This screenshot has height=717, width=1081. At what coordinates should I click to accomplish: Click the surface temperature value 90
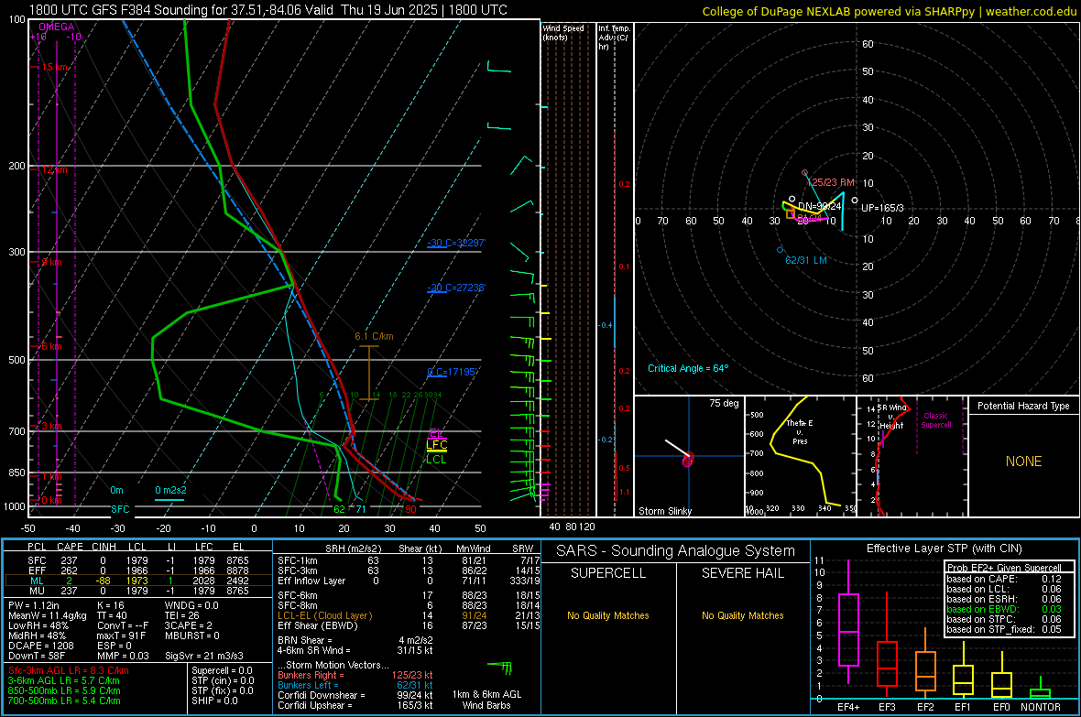click(x=410, y=509)
